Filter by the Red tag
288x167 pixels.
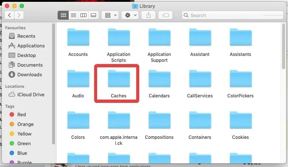pyautogui.click(x=21, y=114)
